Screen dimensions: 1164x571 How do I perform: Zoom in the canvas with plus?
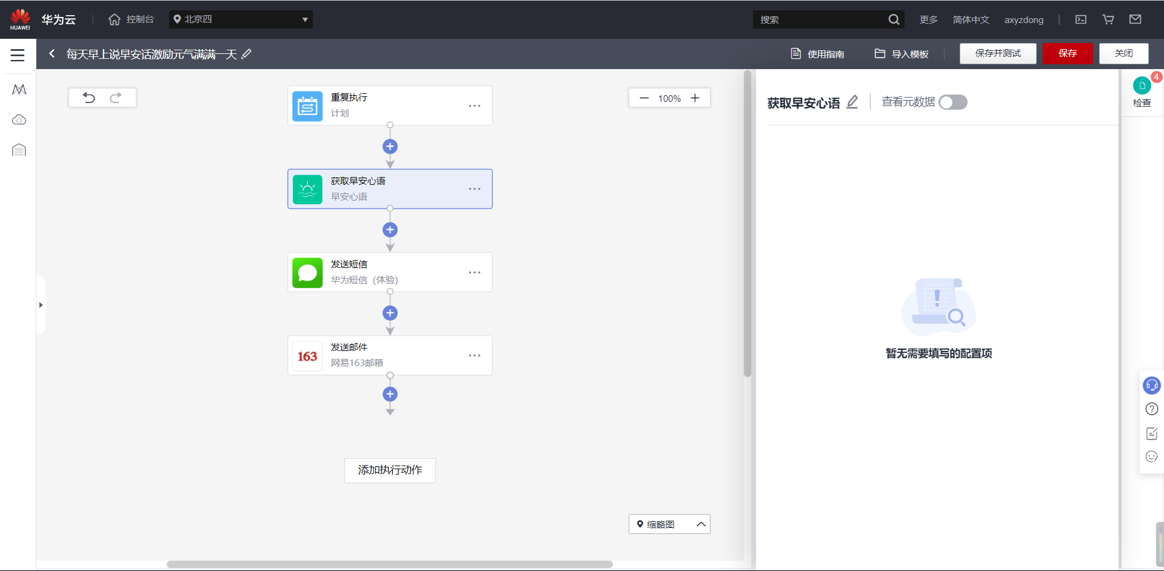pos(695,98)
